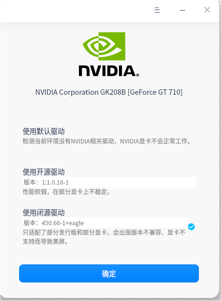Click the GeForce GT 710 device name
Screen dimensions: 221x301
109,92
